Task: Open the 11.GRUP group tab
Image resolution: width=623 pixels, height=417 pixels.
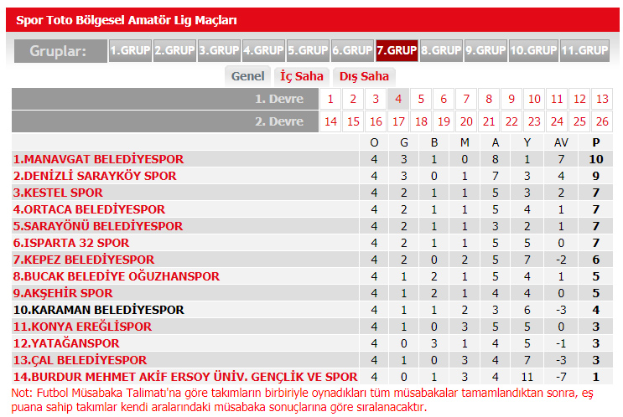Action: tap(584, 50)
